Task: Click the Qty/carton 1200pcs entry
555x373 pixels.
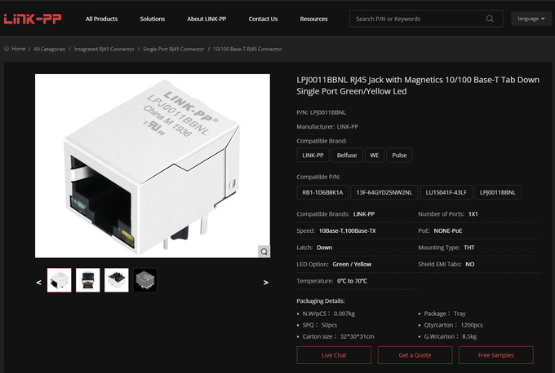Action: (x=454, y=325)
